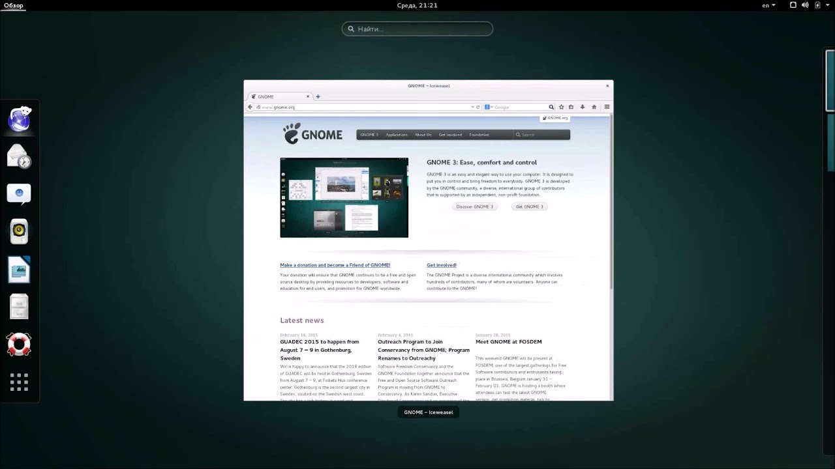Launch Rhythmbox speaker icon in the dash

click(x=20, y=231)
